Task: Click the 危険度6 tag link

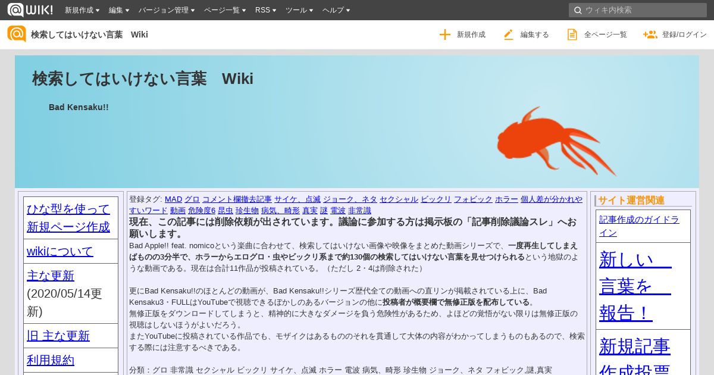Action: tap(202, 211)
